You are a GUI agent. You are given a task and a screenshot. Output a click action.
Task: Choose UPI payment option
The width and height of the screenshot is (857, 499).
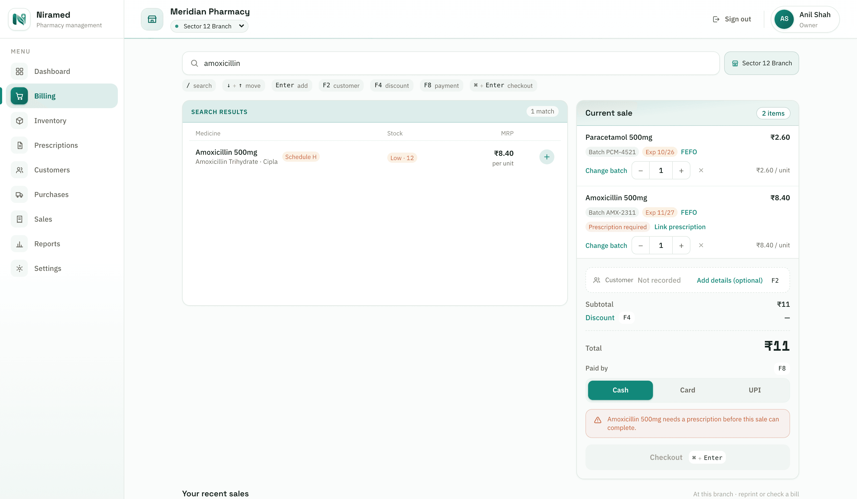[x=754, y=390]
